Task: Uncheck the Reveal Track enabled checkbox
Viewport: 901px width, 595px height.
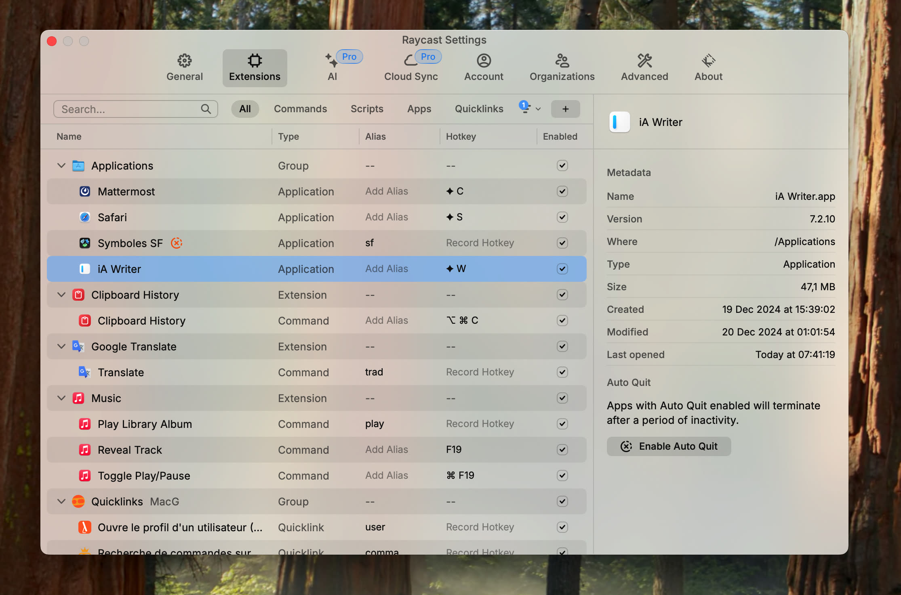Action: pos(562,450)
